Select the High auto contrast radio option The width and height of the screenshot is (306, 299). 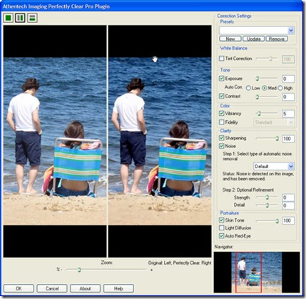[x=280, y=88]
